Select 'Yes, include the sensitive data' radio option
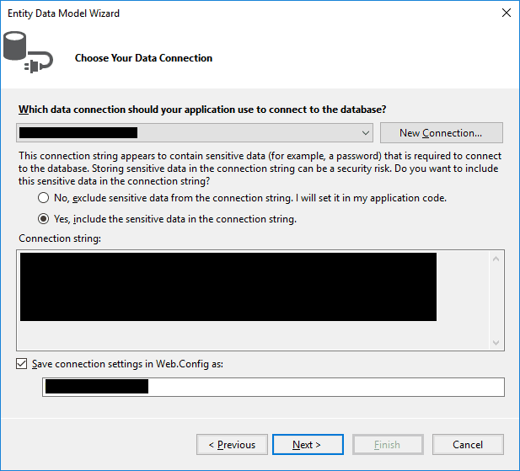Viewport: 520px width, 471px height. tap(44, 219)
